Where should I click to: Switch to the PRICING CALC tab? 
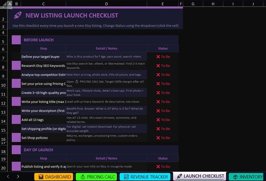coord(96,177)
